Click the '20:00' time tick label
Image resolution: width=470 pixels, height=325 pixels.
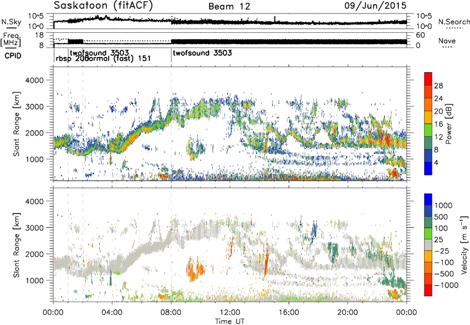tap(348, 313)
